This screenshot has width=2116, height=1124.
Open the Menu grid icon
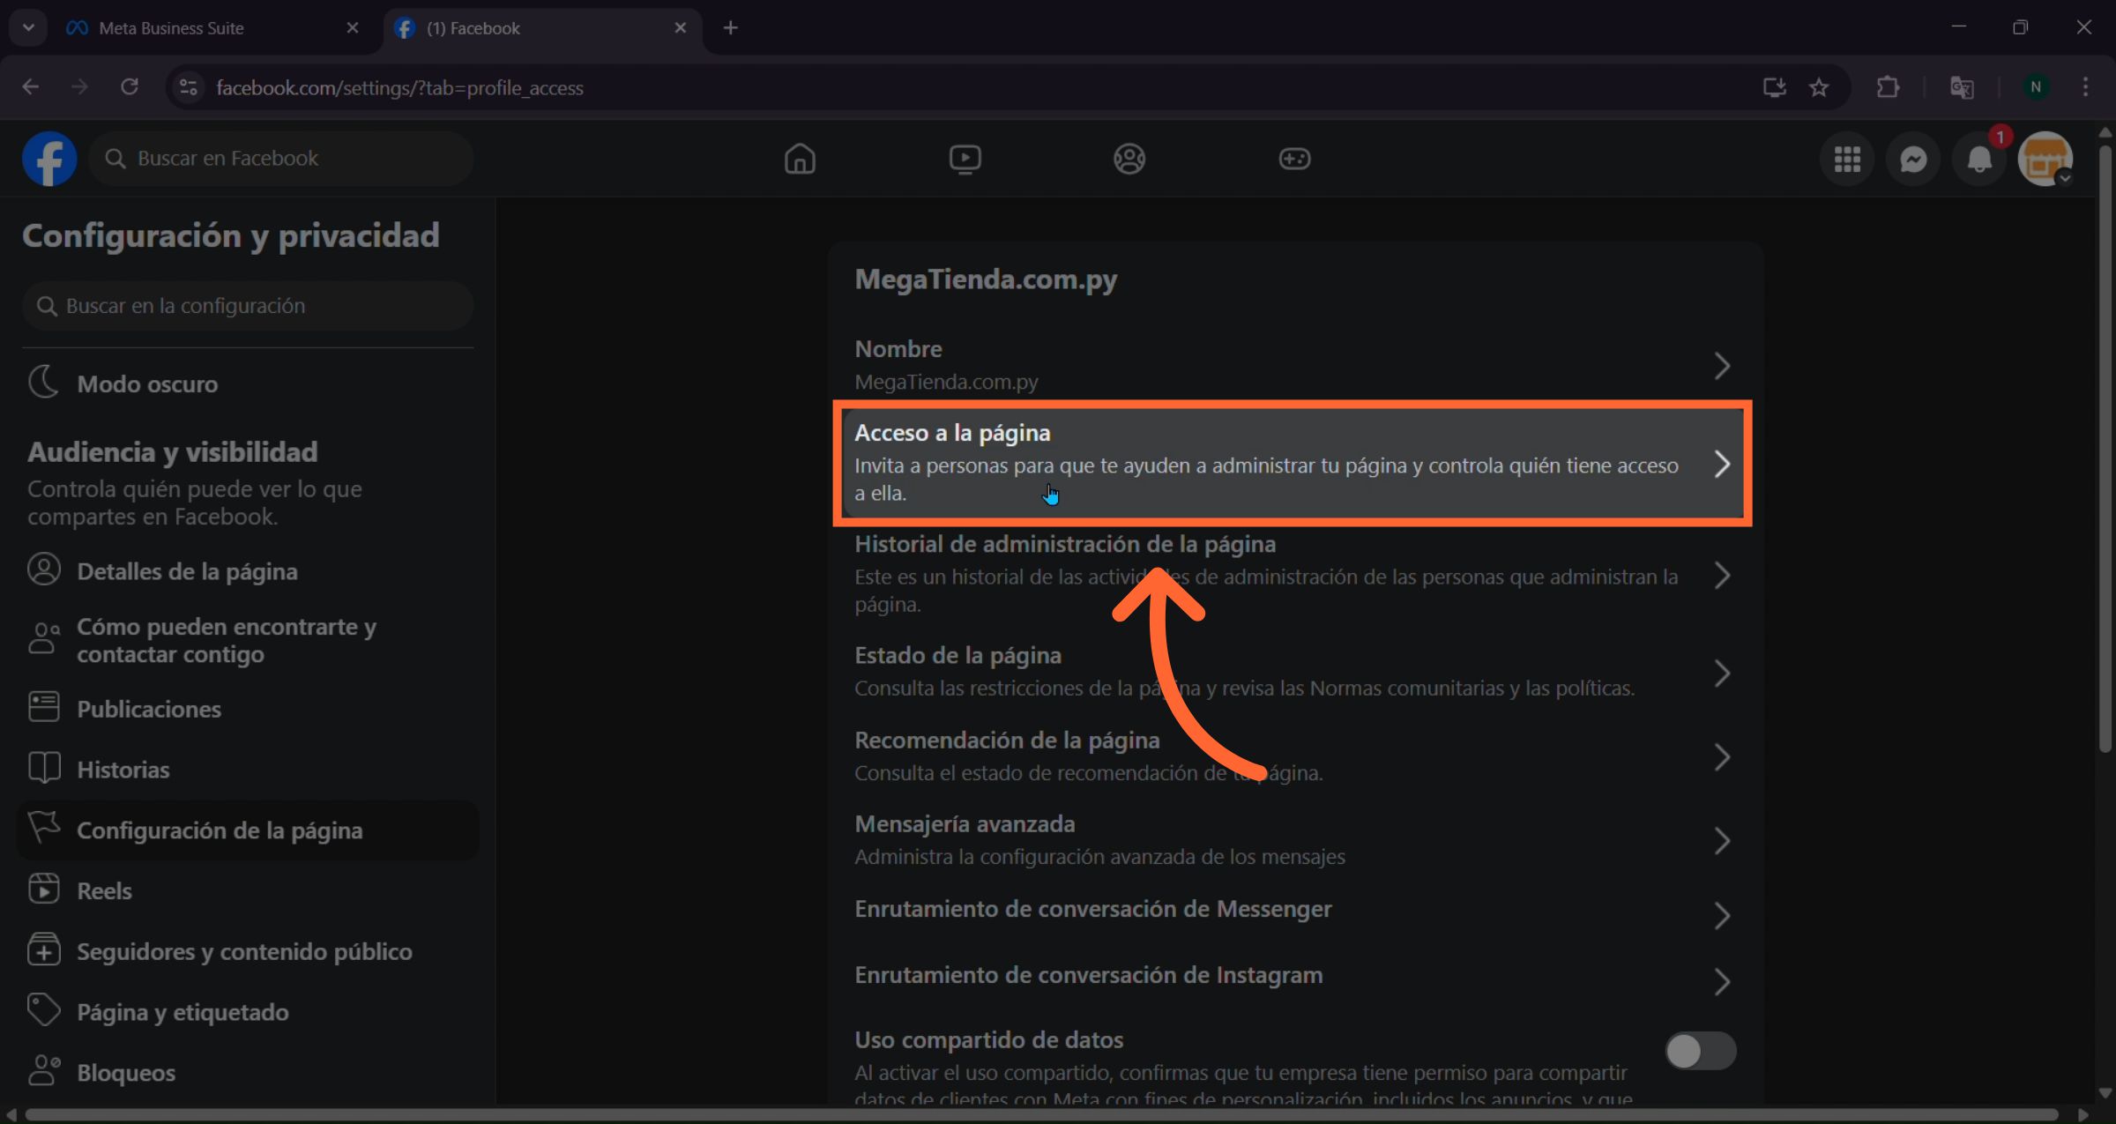coord(1847,159)
